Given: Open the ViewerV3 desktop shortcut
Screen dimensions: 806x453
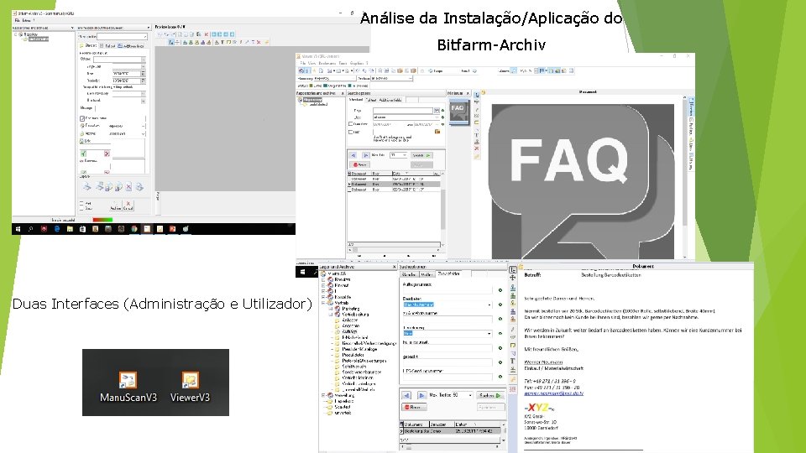Looking at the screenshot, I should coord(190,387).
